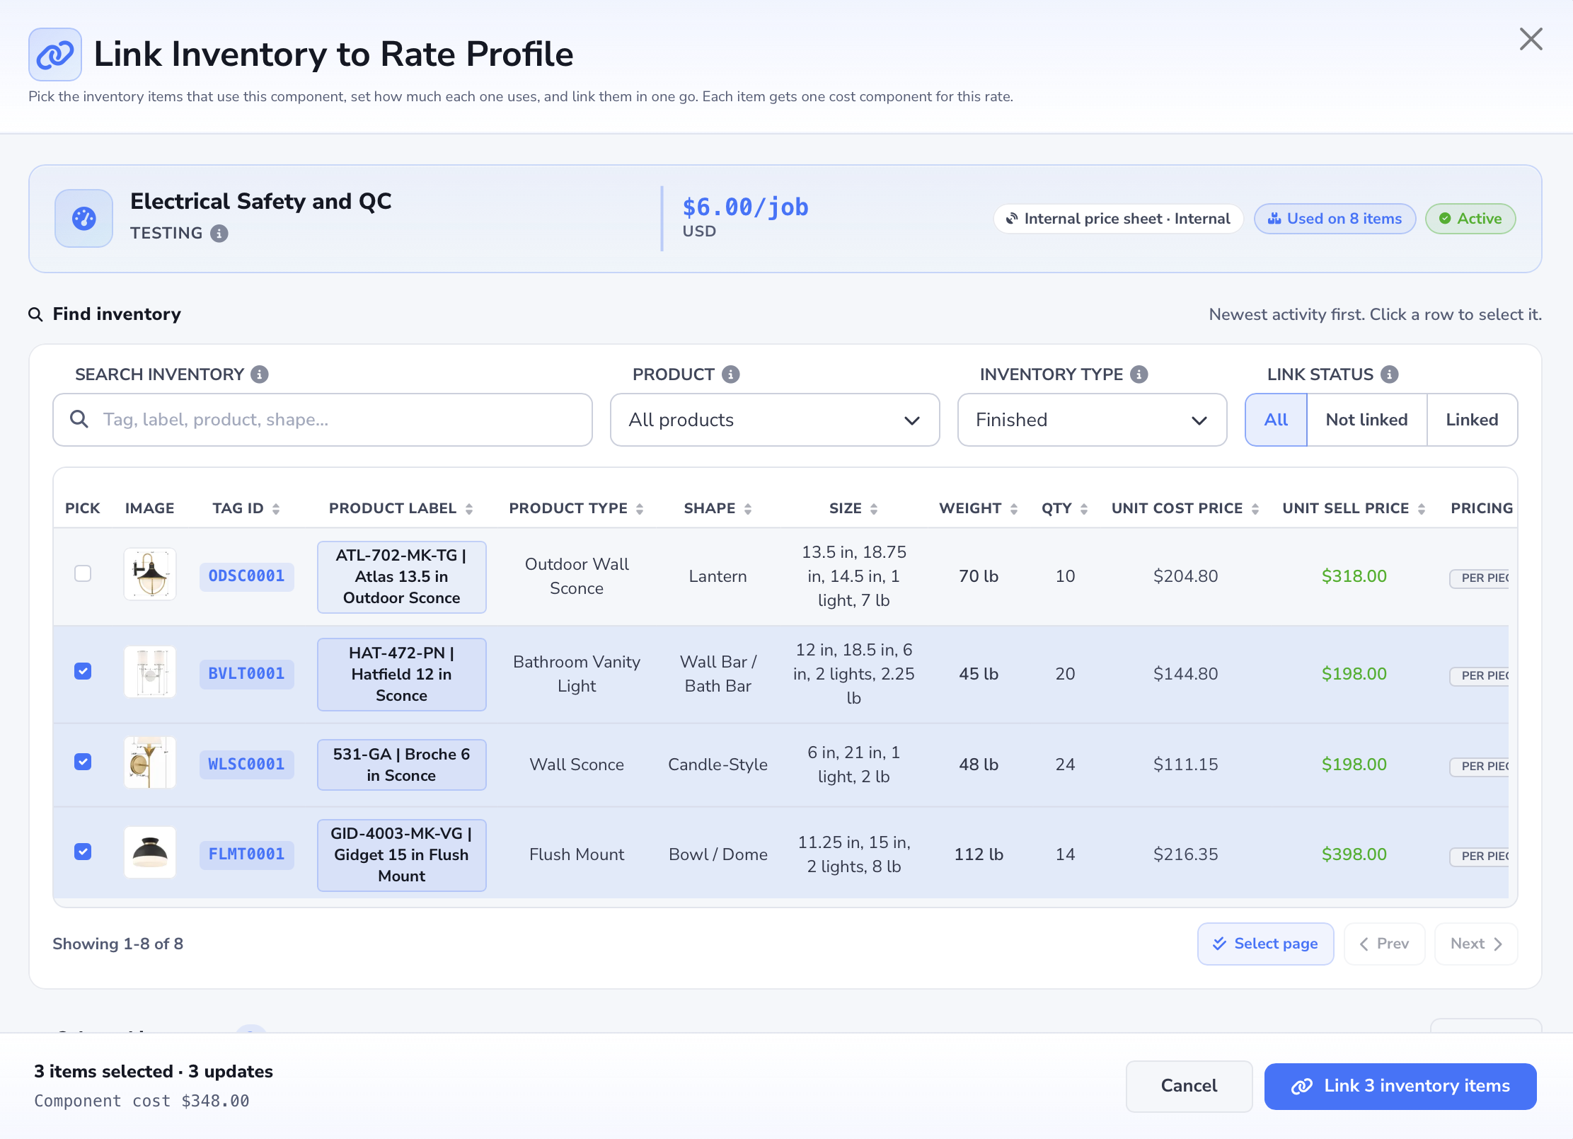Sort by Shape column arrows
Screen dimensions: 1573x1139
[x=748, y=509]
